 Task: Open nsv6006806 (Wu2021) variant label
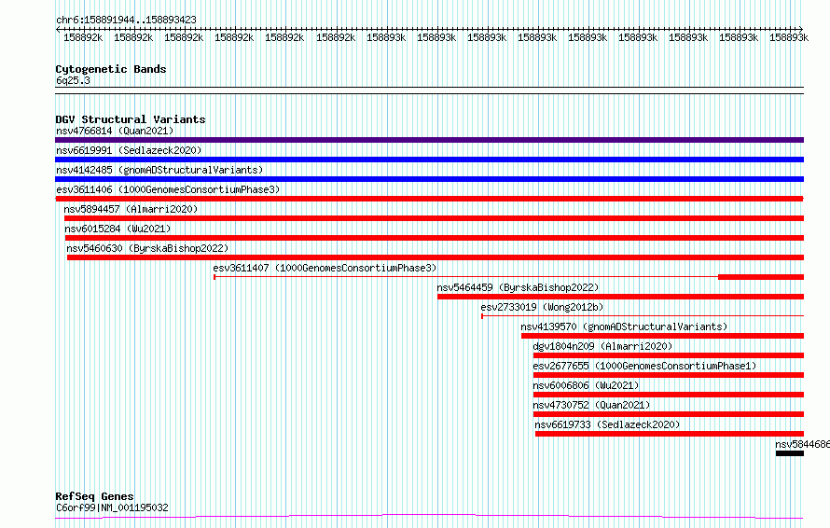tap(586, 385)
